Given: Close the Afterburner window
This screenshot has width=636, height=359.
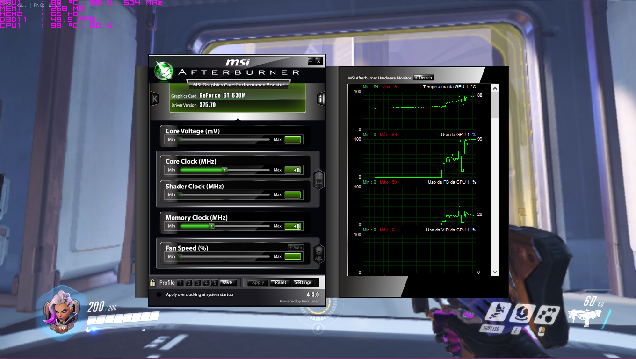Looking at the screenshot, I should click(318, 61).
